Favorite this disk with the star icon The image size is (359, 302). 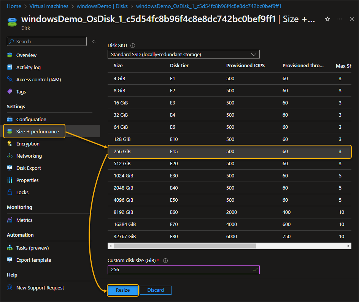click(327, 19)
